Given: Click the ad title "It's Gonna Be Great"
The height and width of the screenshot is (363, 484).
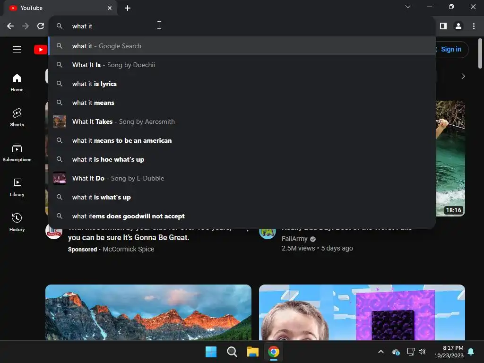Looking at the screenshot, I should point(129,238).
